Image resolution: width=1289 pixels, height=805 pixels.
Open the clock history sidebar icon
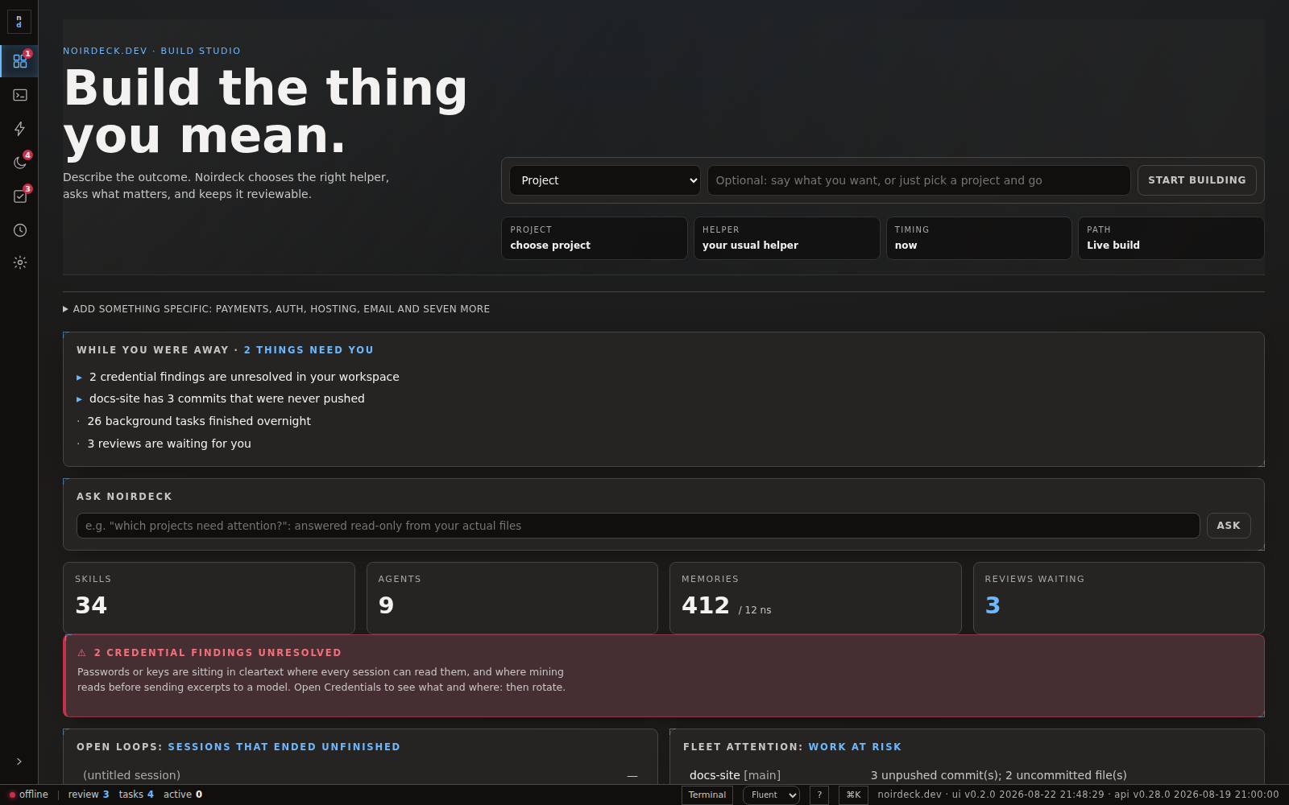pos(19,230)
